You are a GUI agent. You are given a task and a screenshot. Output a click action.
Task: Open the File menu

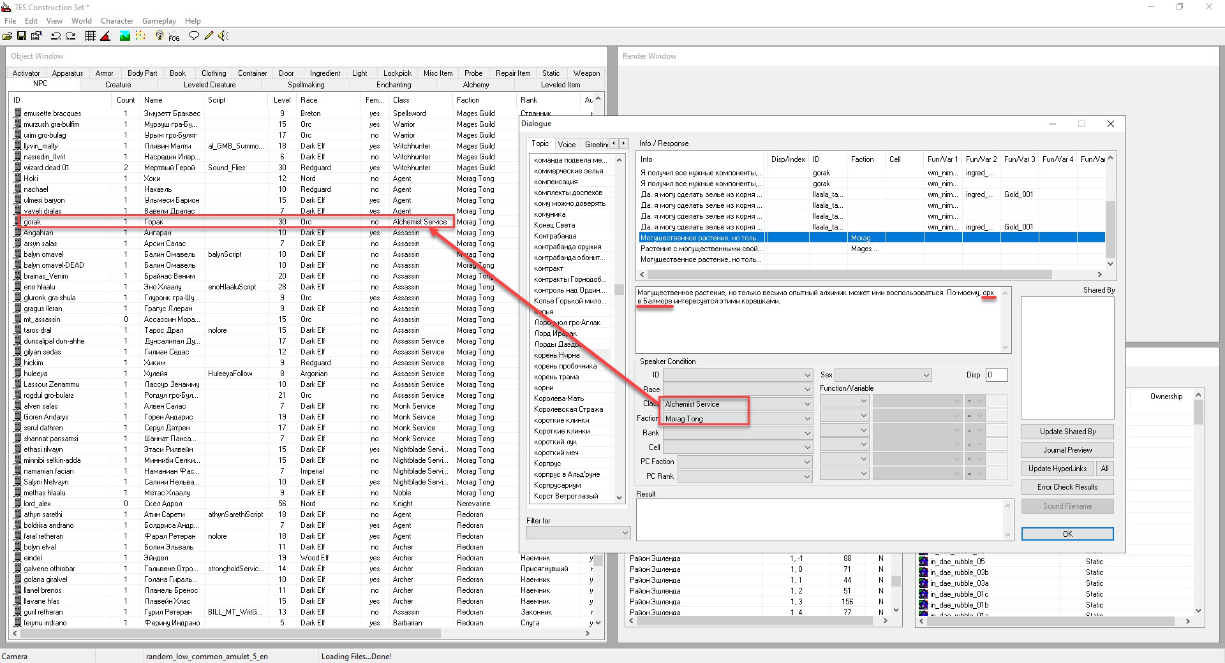click(10, 21)
